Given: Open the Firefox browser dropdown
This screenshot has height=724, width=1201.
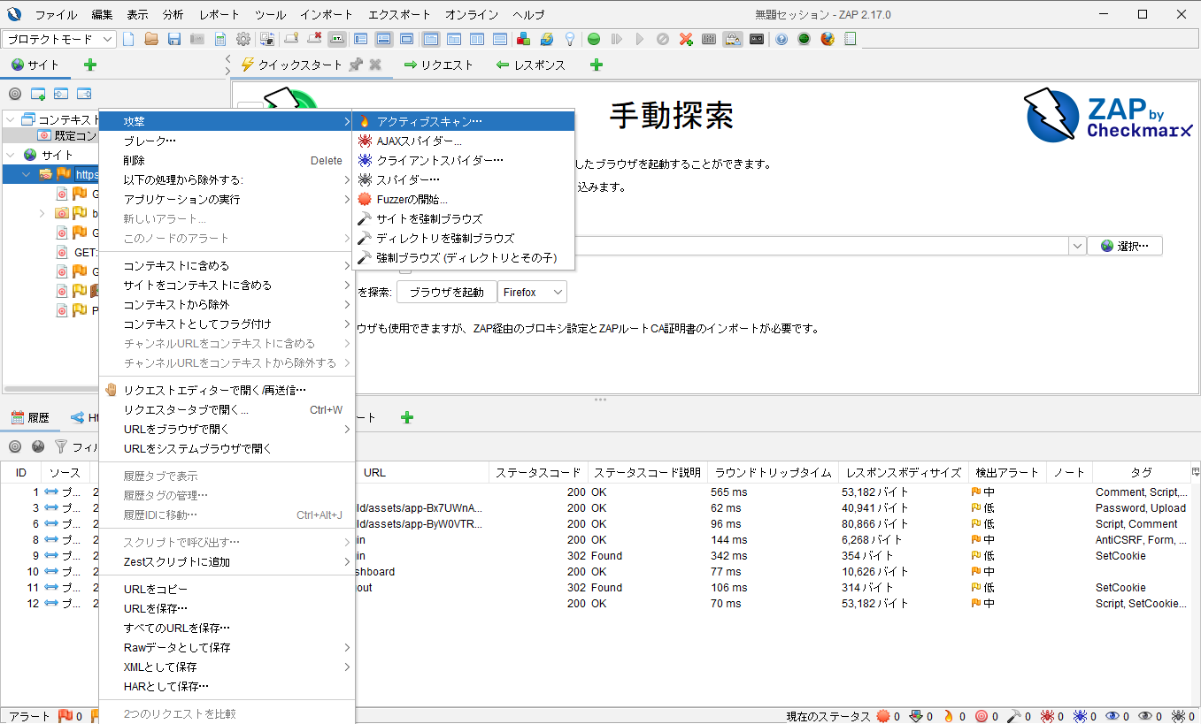Looking at the screenshot, I should 533,292.
